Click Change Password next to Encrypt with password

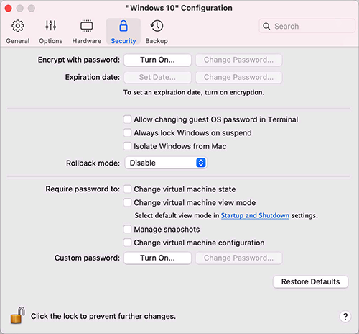pyautogui.click(x=238, y=60)
